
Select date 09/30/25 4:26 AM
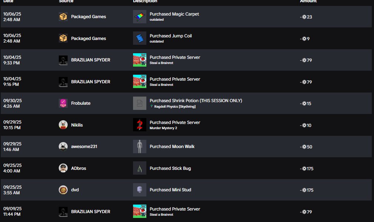pyautogui.click(x=13, y=103)
